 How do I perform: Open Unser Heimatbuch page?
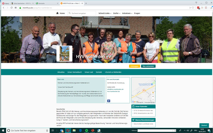(75, 72)
